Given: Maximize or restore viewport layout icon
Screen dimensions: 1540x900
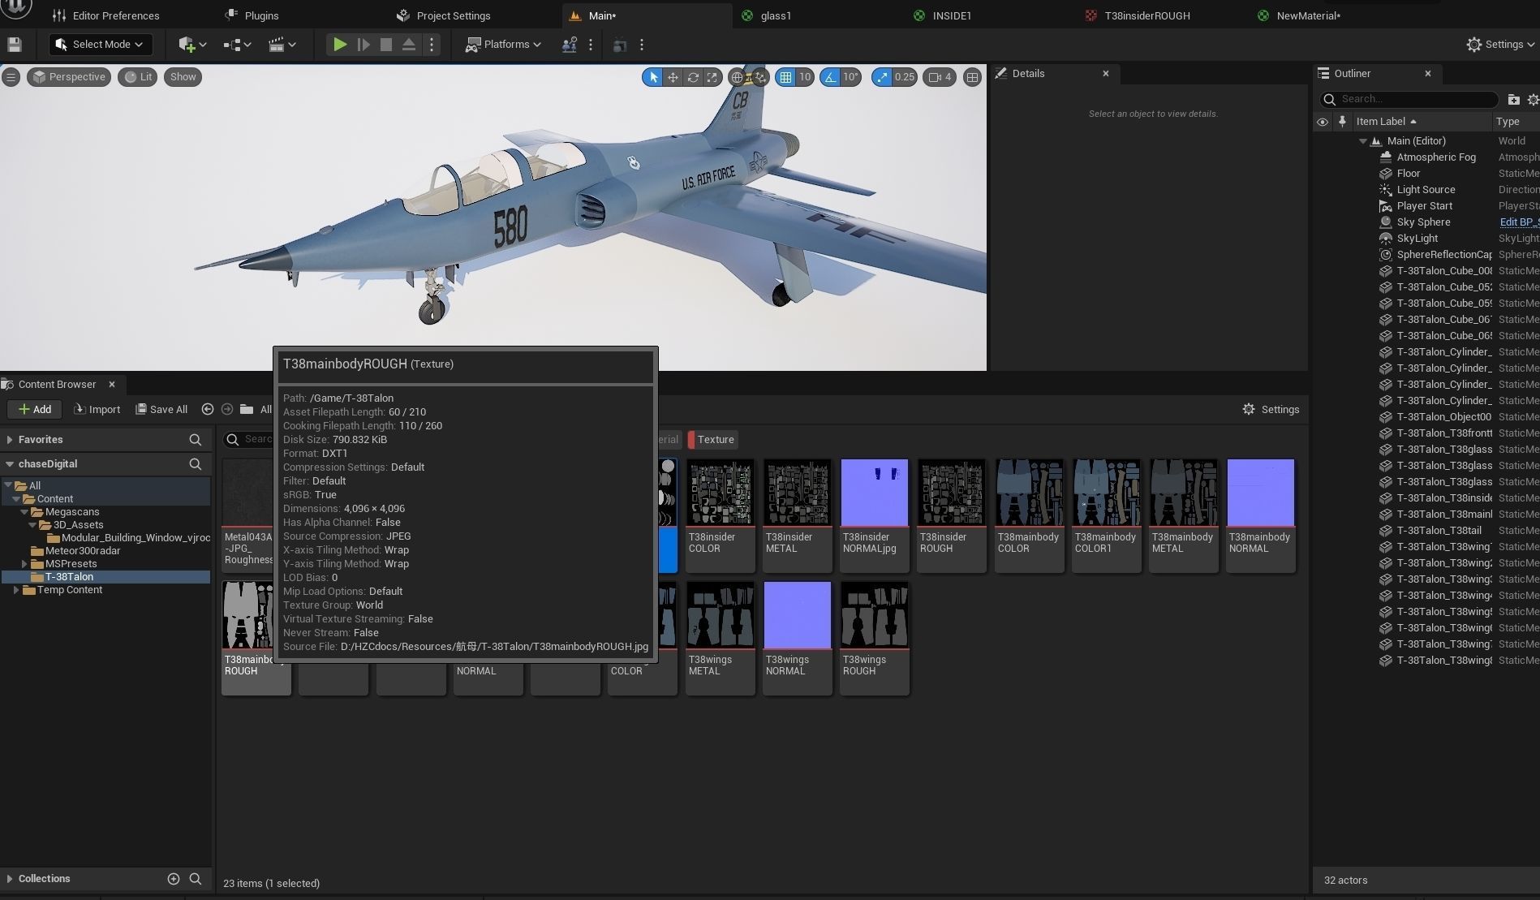Looking at the screenshot, I should tap(972, 77).
